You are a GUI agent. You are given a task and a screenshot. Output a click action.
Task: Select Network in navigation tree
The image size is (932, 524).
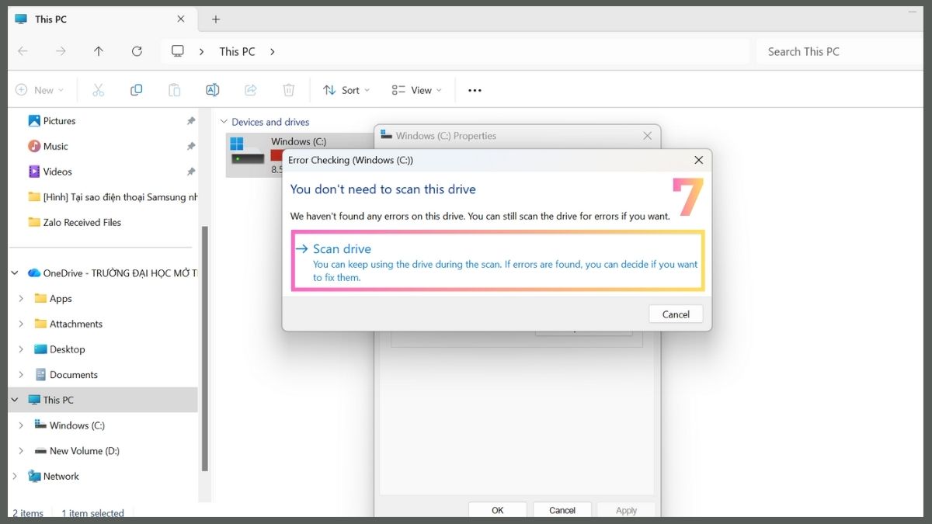click(x=53, y=476)
